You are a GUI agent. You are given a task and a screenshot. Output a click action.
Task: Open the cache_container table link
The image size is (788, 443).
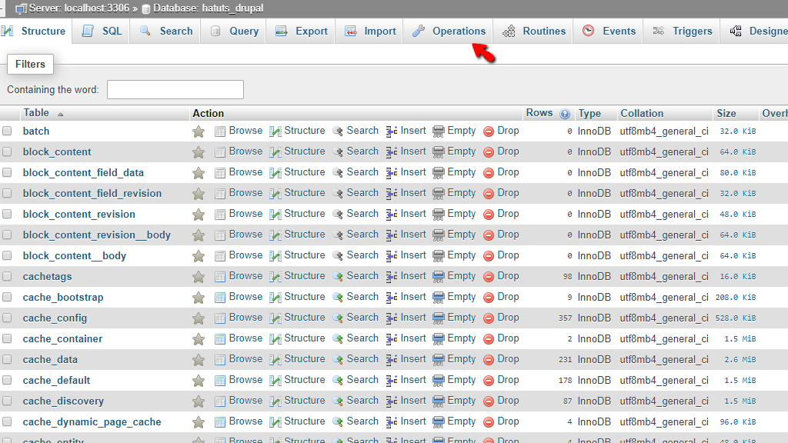63,339
